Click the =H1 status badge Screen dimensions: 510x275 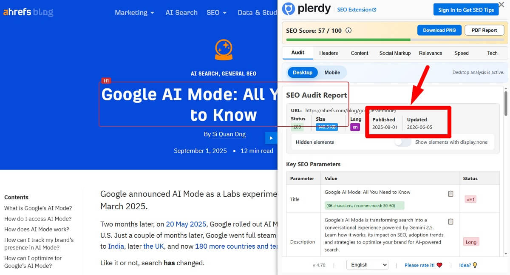(x=470, y=199)
